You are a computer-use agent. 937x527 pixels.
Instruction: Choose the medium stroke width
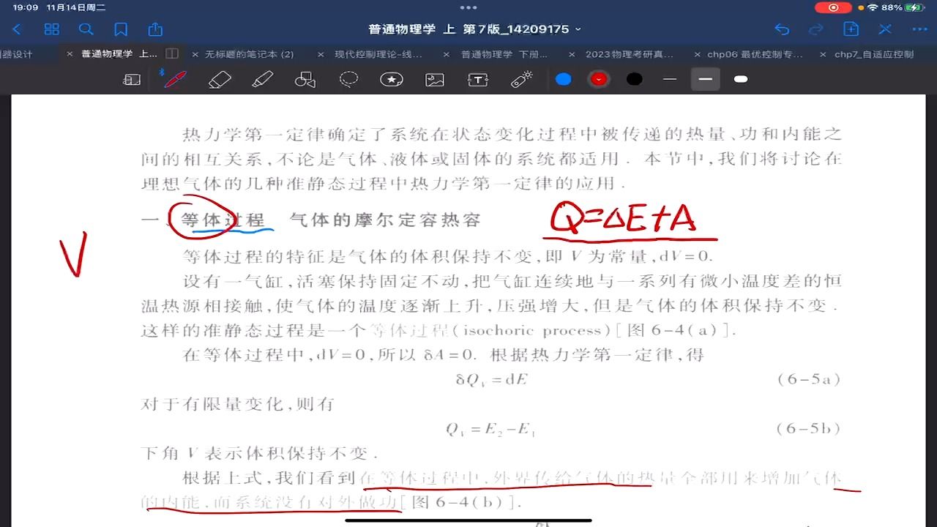(706, 79)
